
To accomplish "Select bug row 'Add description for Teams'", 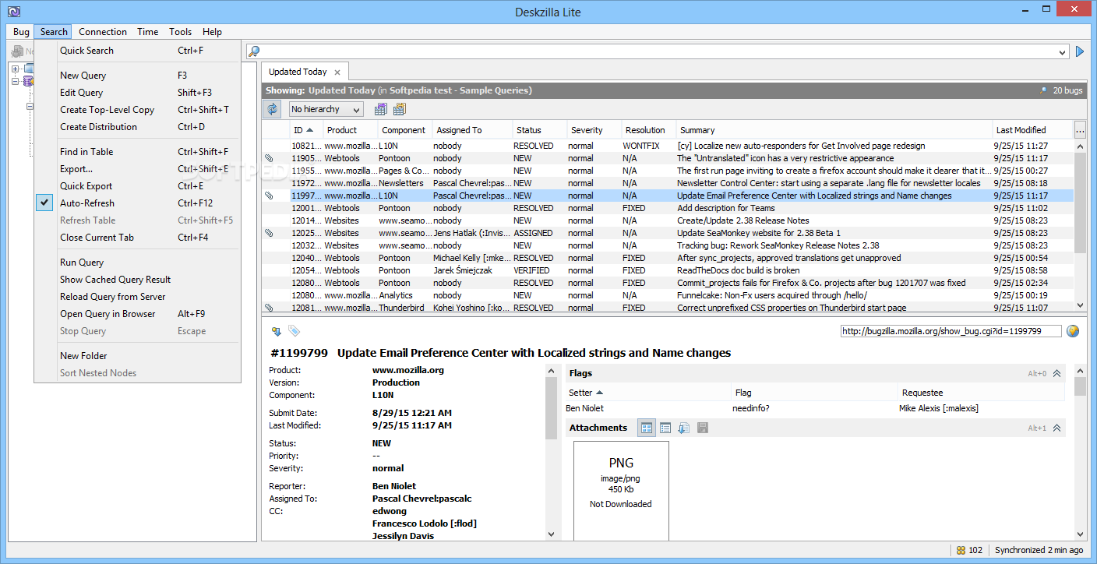I will 668,208.
